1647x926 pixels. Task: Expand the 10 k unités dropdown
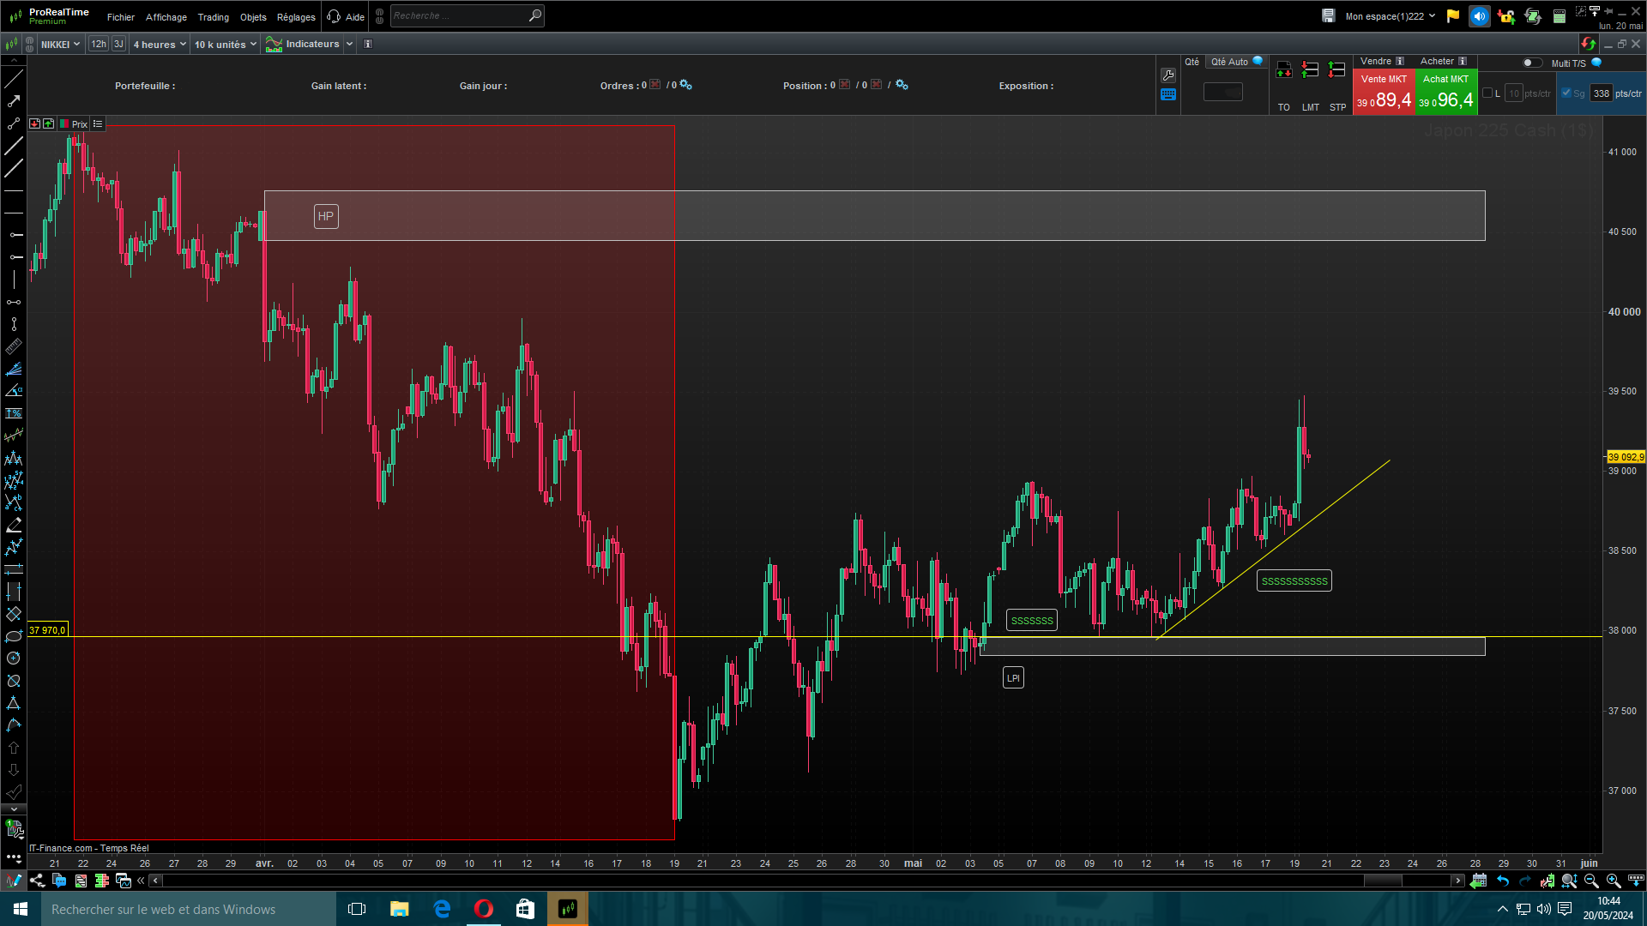225,45
